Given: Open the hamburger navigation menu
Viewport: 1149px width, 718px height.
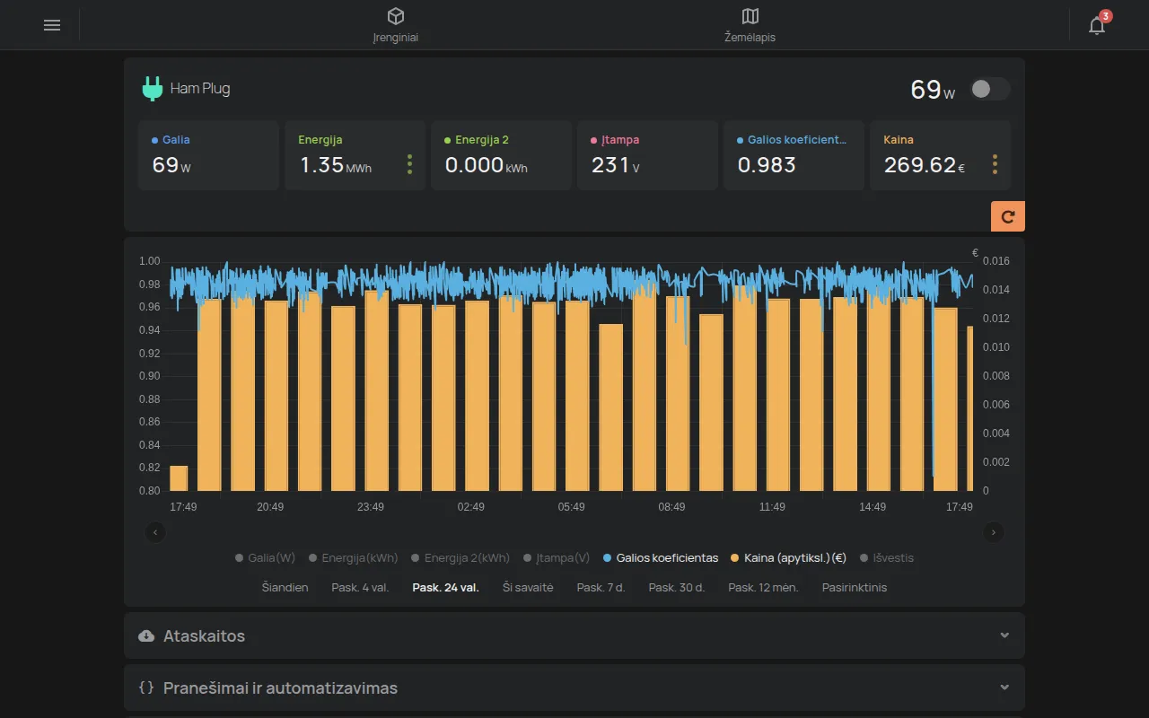Looking at the screenshot, I should (x=52, y=25).
